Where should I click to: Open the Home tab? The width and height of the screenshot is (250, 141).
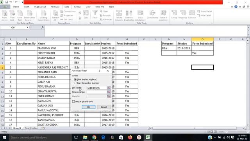pyautogui.click(x=16, y=7)
